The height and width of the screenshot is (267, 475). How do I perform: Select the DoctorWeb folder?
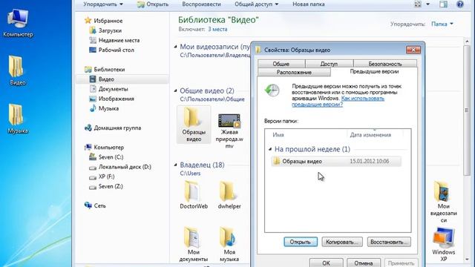coord(194,194)
